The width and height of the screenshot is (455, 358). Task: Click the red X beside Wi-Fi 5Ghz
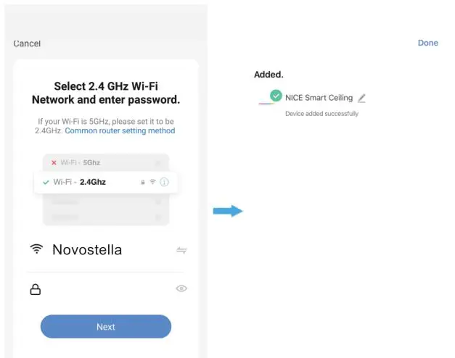54,163
